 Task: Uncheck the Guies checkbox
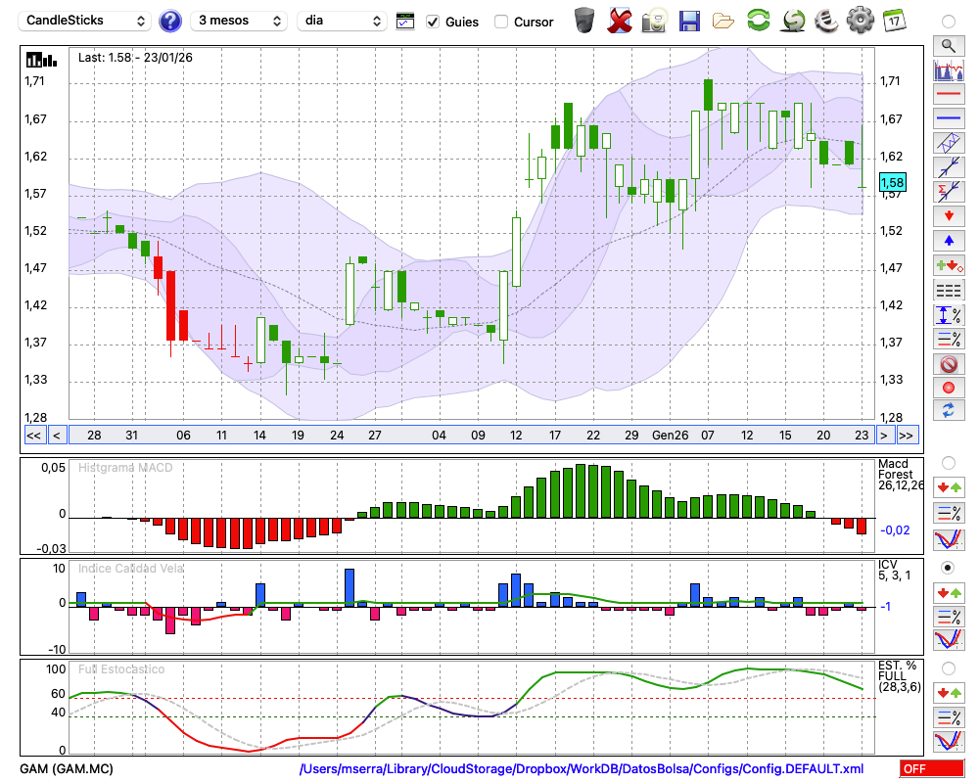(433, 22)
